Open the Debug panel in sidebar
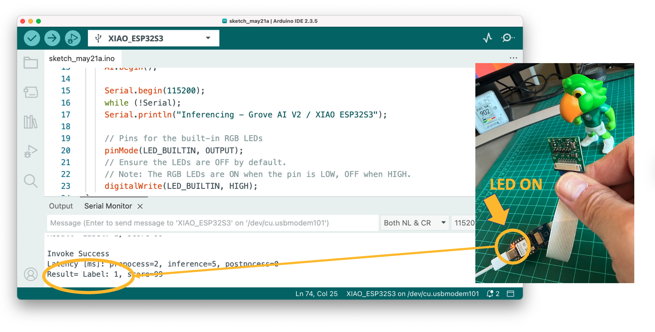Image resolution: width=655 pixels, height=332 pixels. pyautogui.click(x=31, y=151)
